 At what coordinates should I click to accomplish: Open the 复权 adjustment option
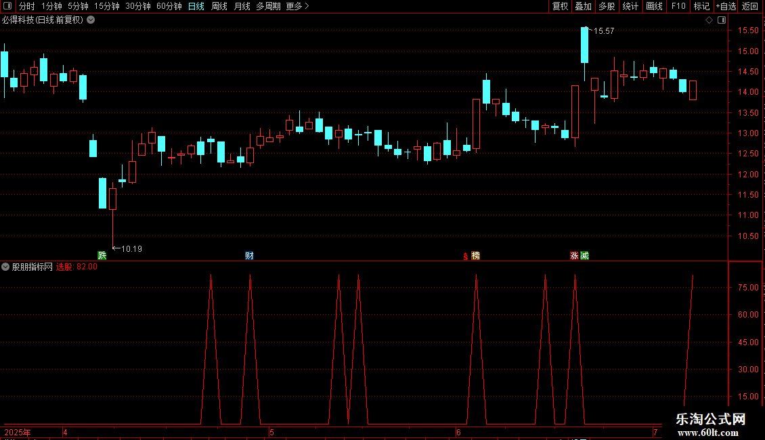tap(560, 6)
